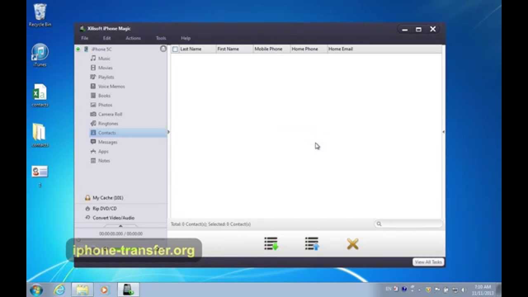
Task: Select the contacts Excel file on desktop
Action: (40, 95)
